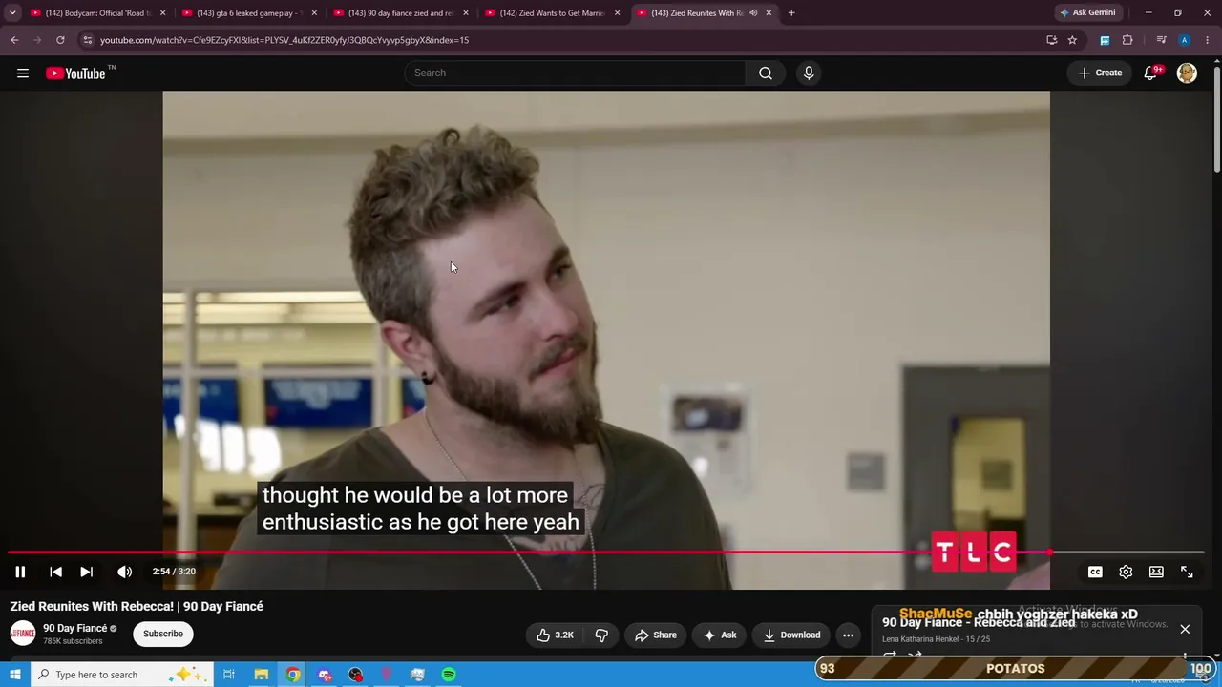Start voice search with microphone icon

point(809,73)
